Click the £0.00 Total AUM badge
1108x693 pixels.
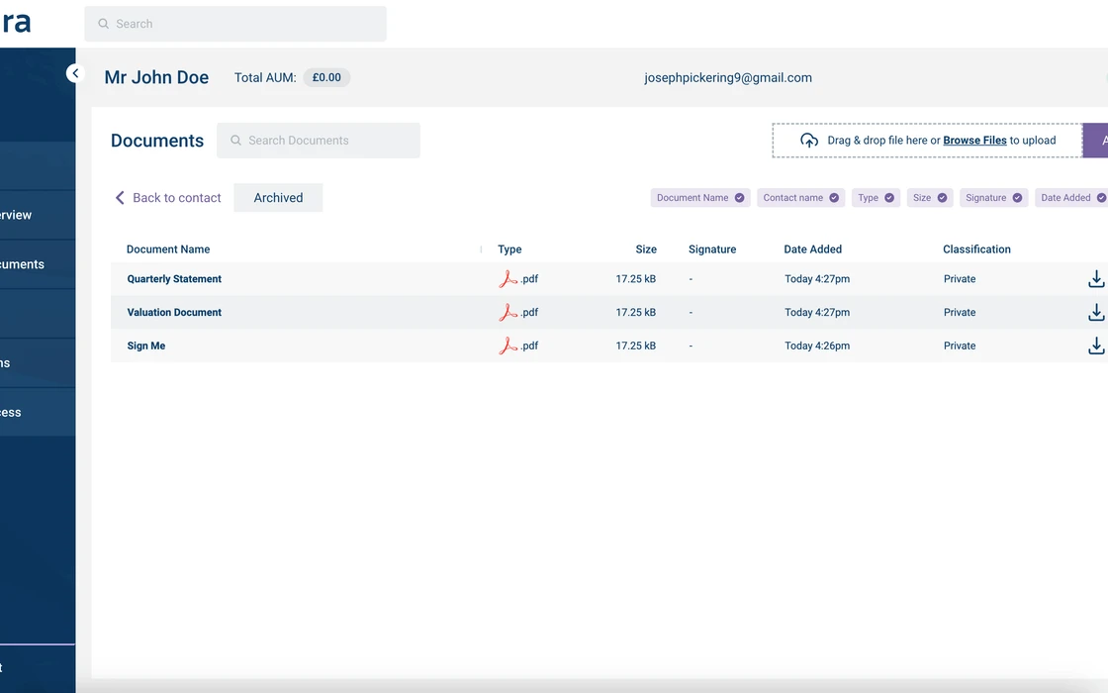(326, 78)
